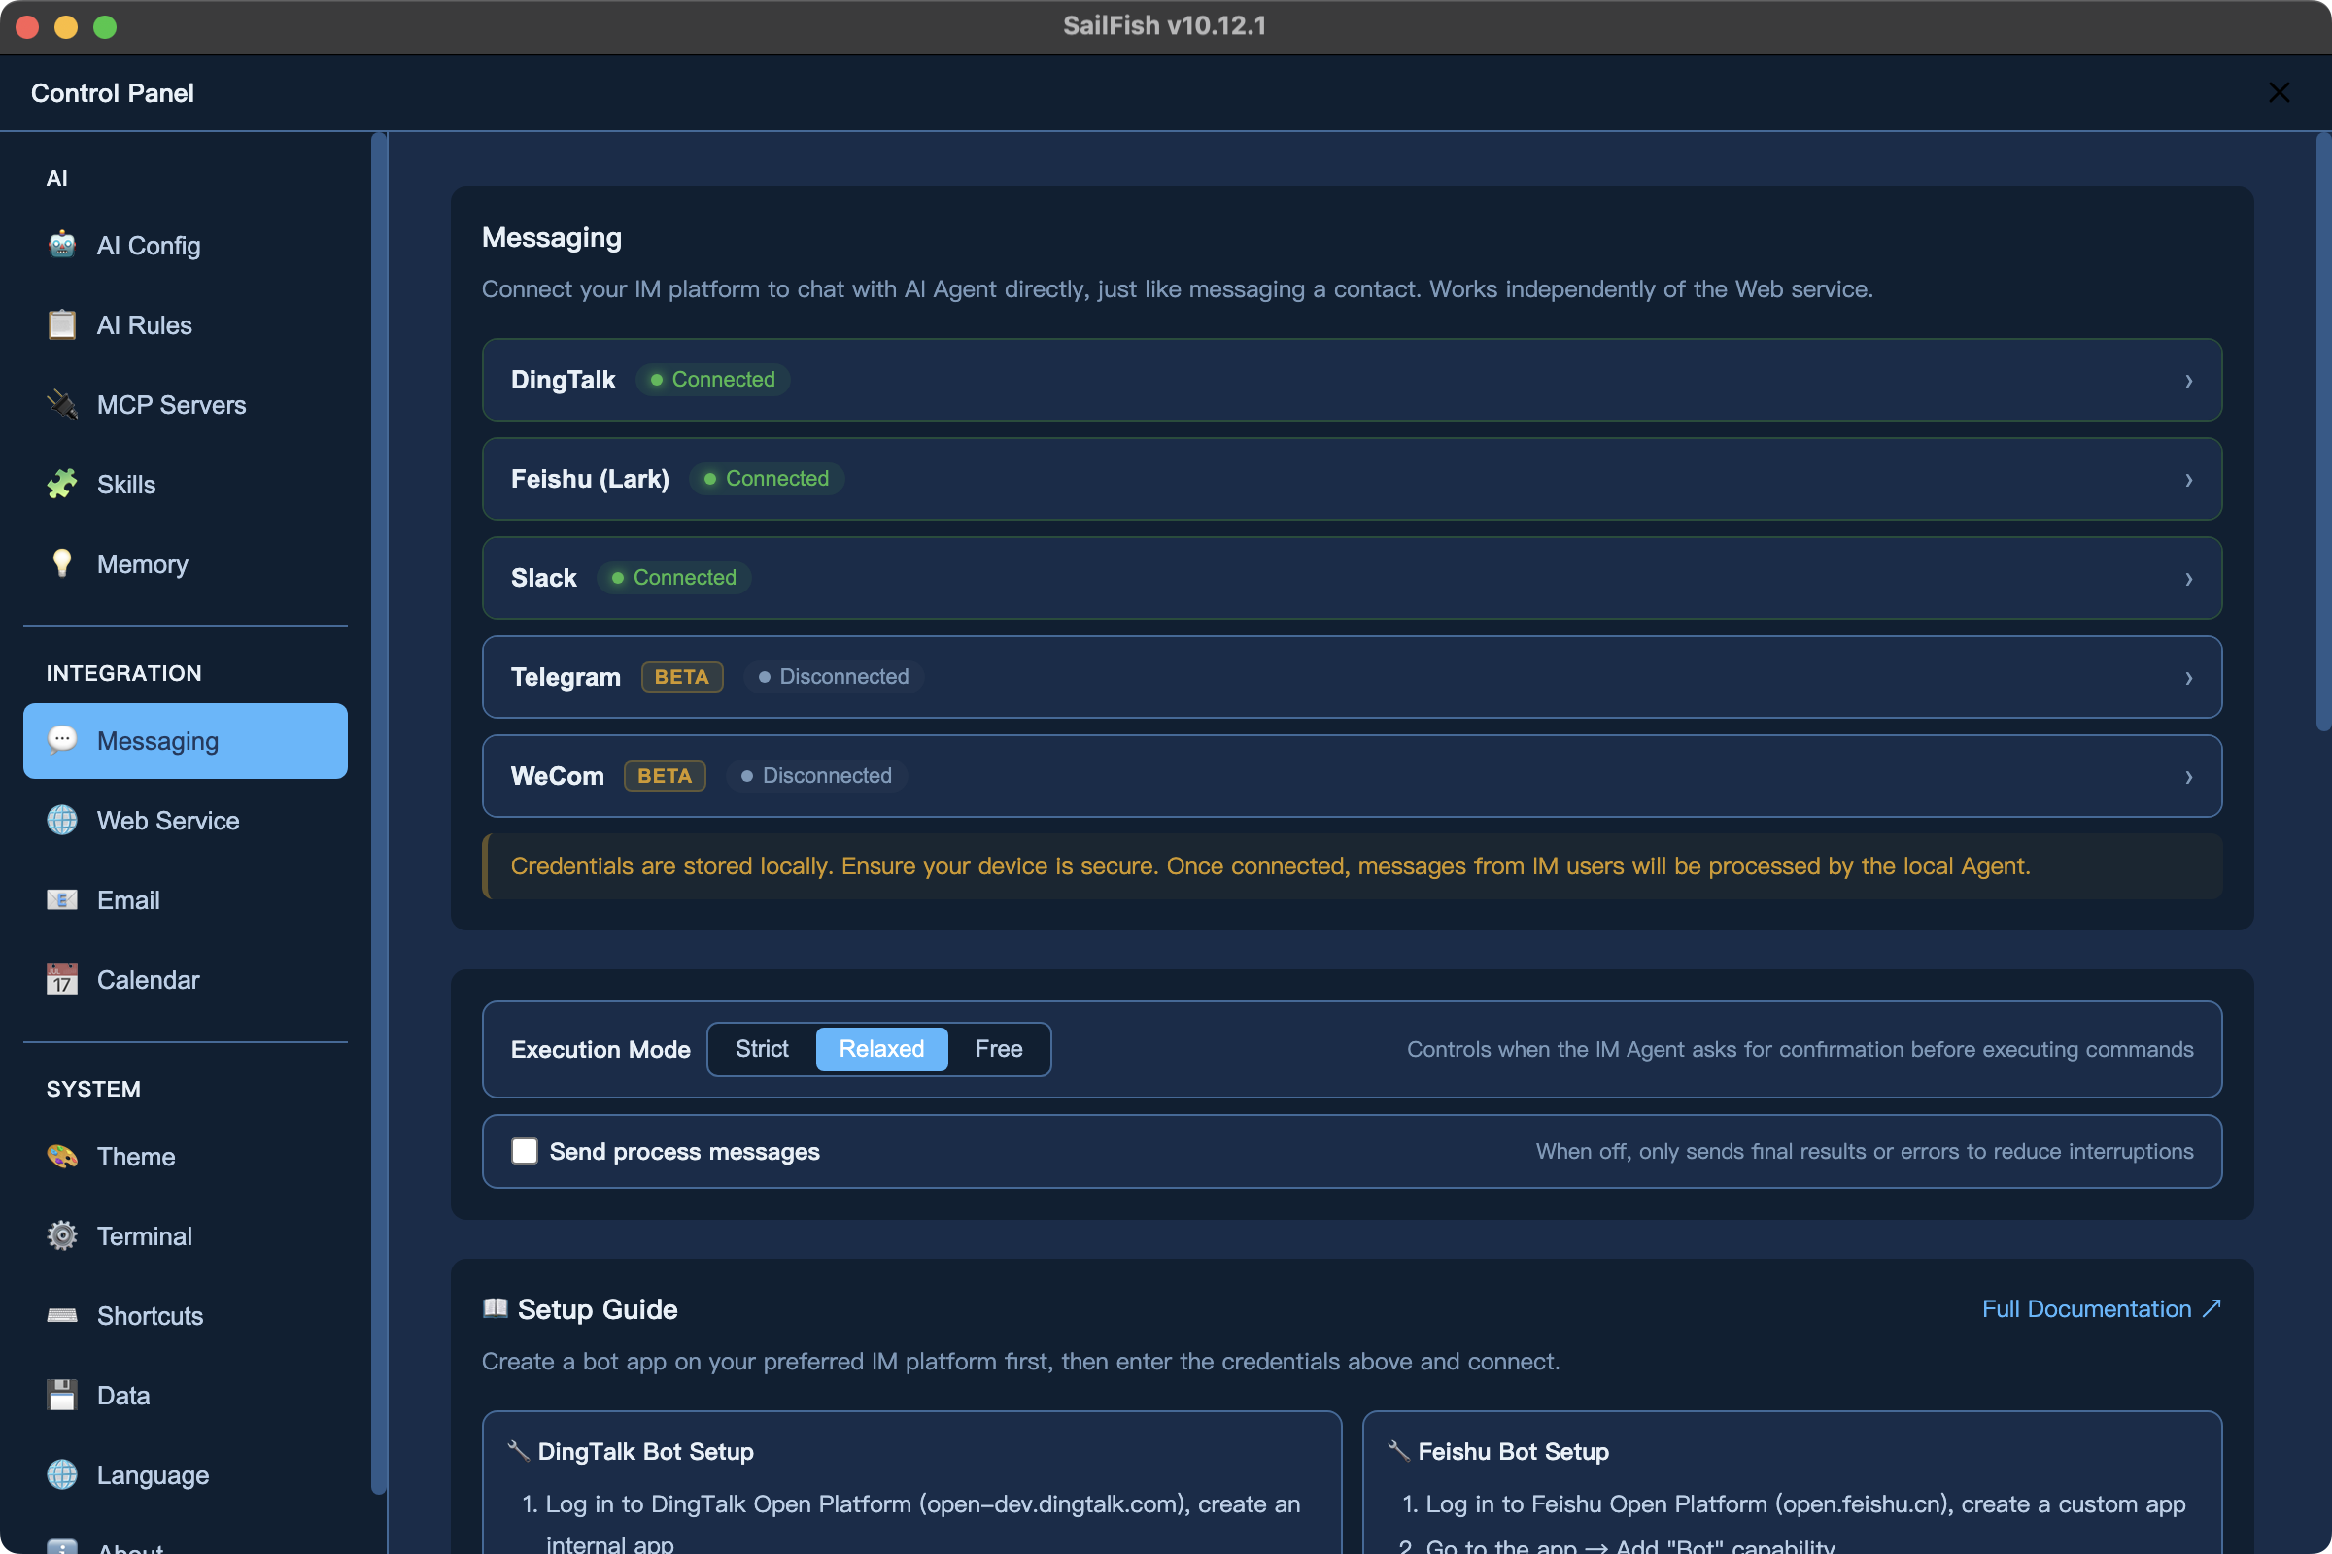Click the lightbulb Memory icon

[61, 563]
